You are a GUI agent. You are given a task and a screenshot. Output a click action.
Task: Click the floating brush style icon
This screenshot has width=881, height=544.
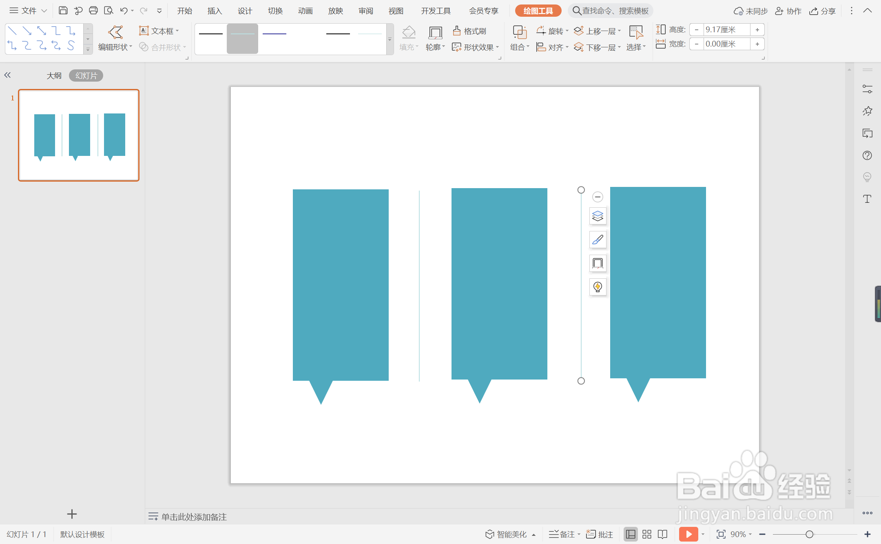click(598, 240)
